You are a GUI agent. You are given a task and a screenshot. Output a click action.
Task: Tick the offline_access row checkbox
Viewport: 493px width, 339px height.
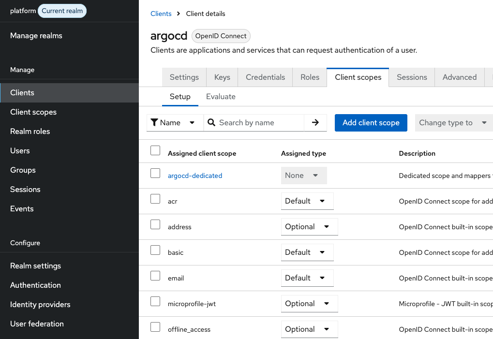point(155,327)
